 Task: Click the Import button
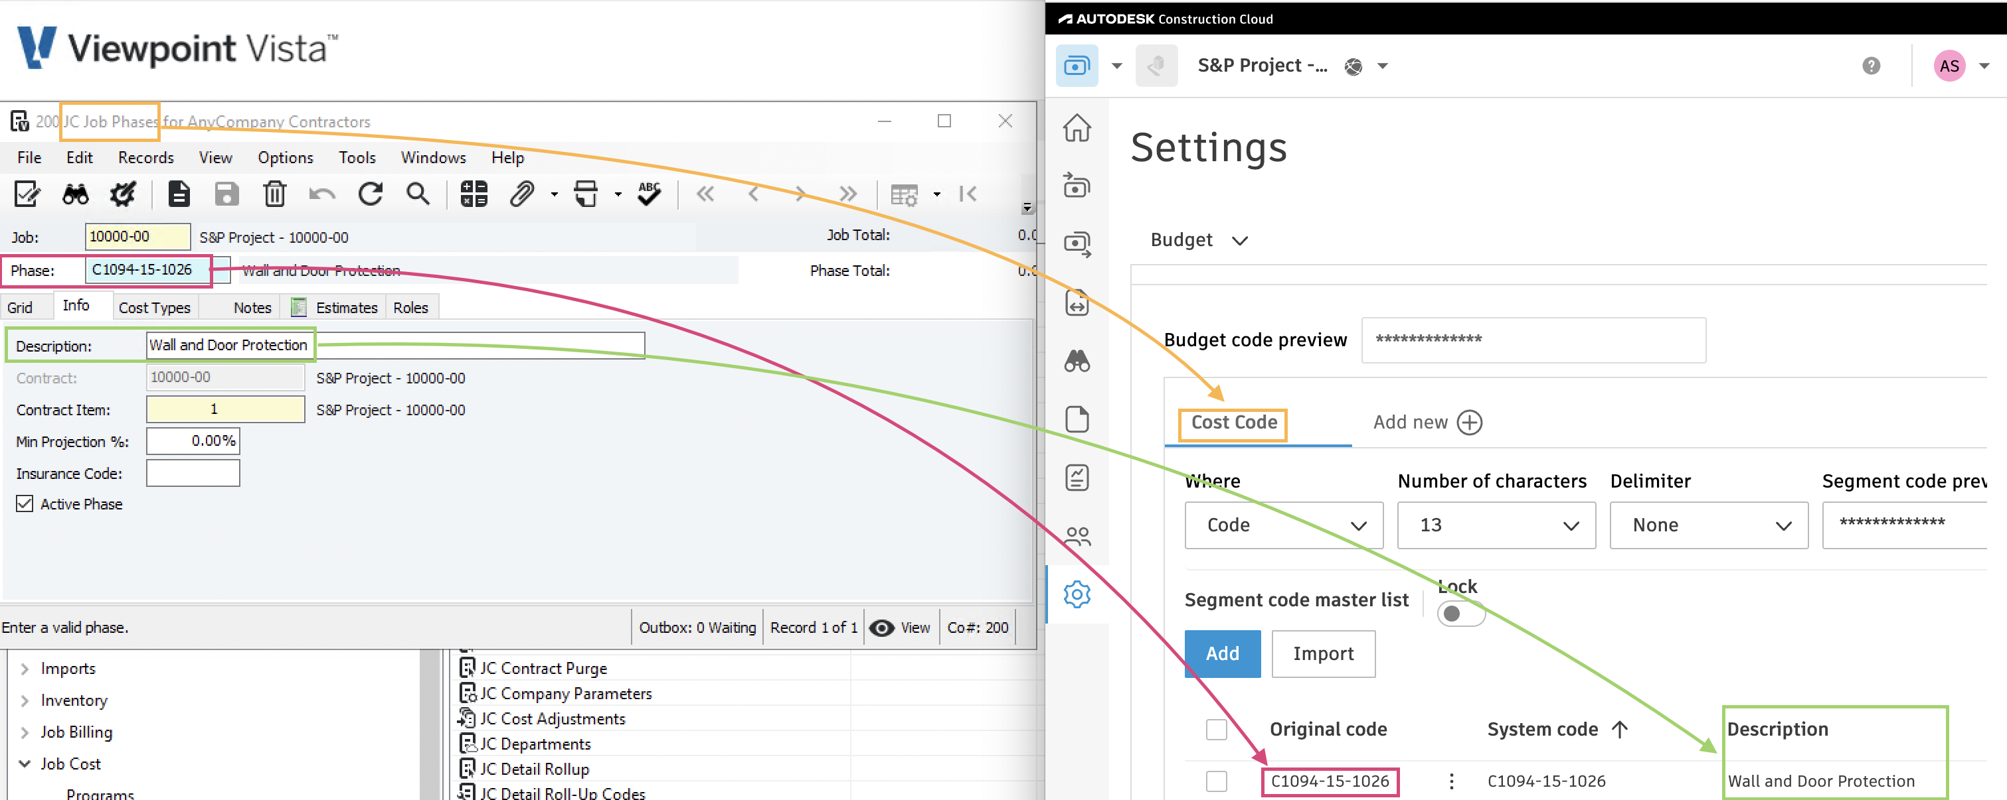click(x=1323, y=653)
